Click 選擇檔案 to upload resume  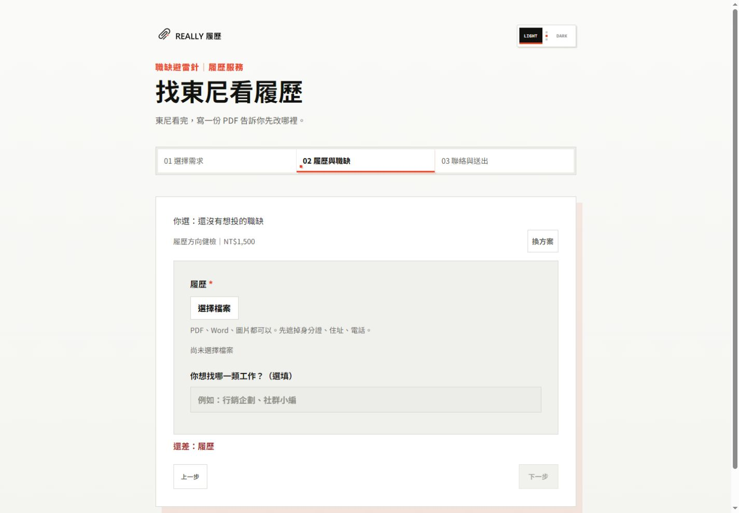[x=214, y=308]
